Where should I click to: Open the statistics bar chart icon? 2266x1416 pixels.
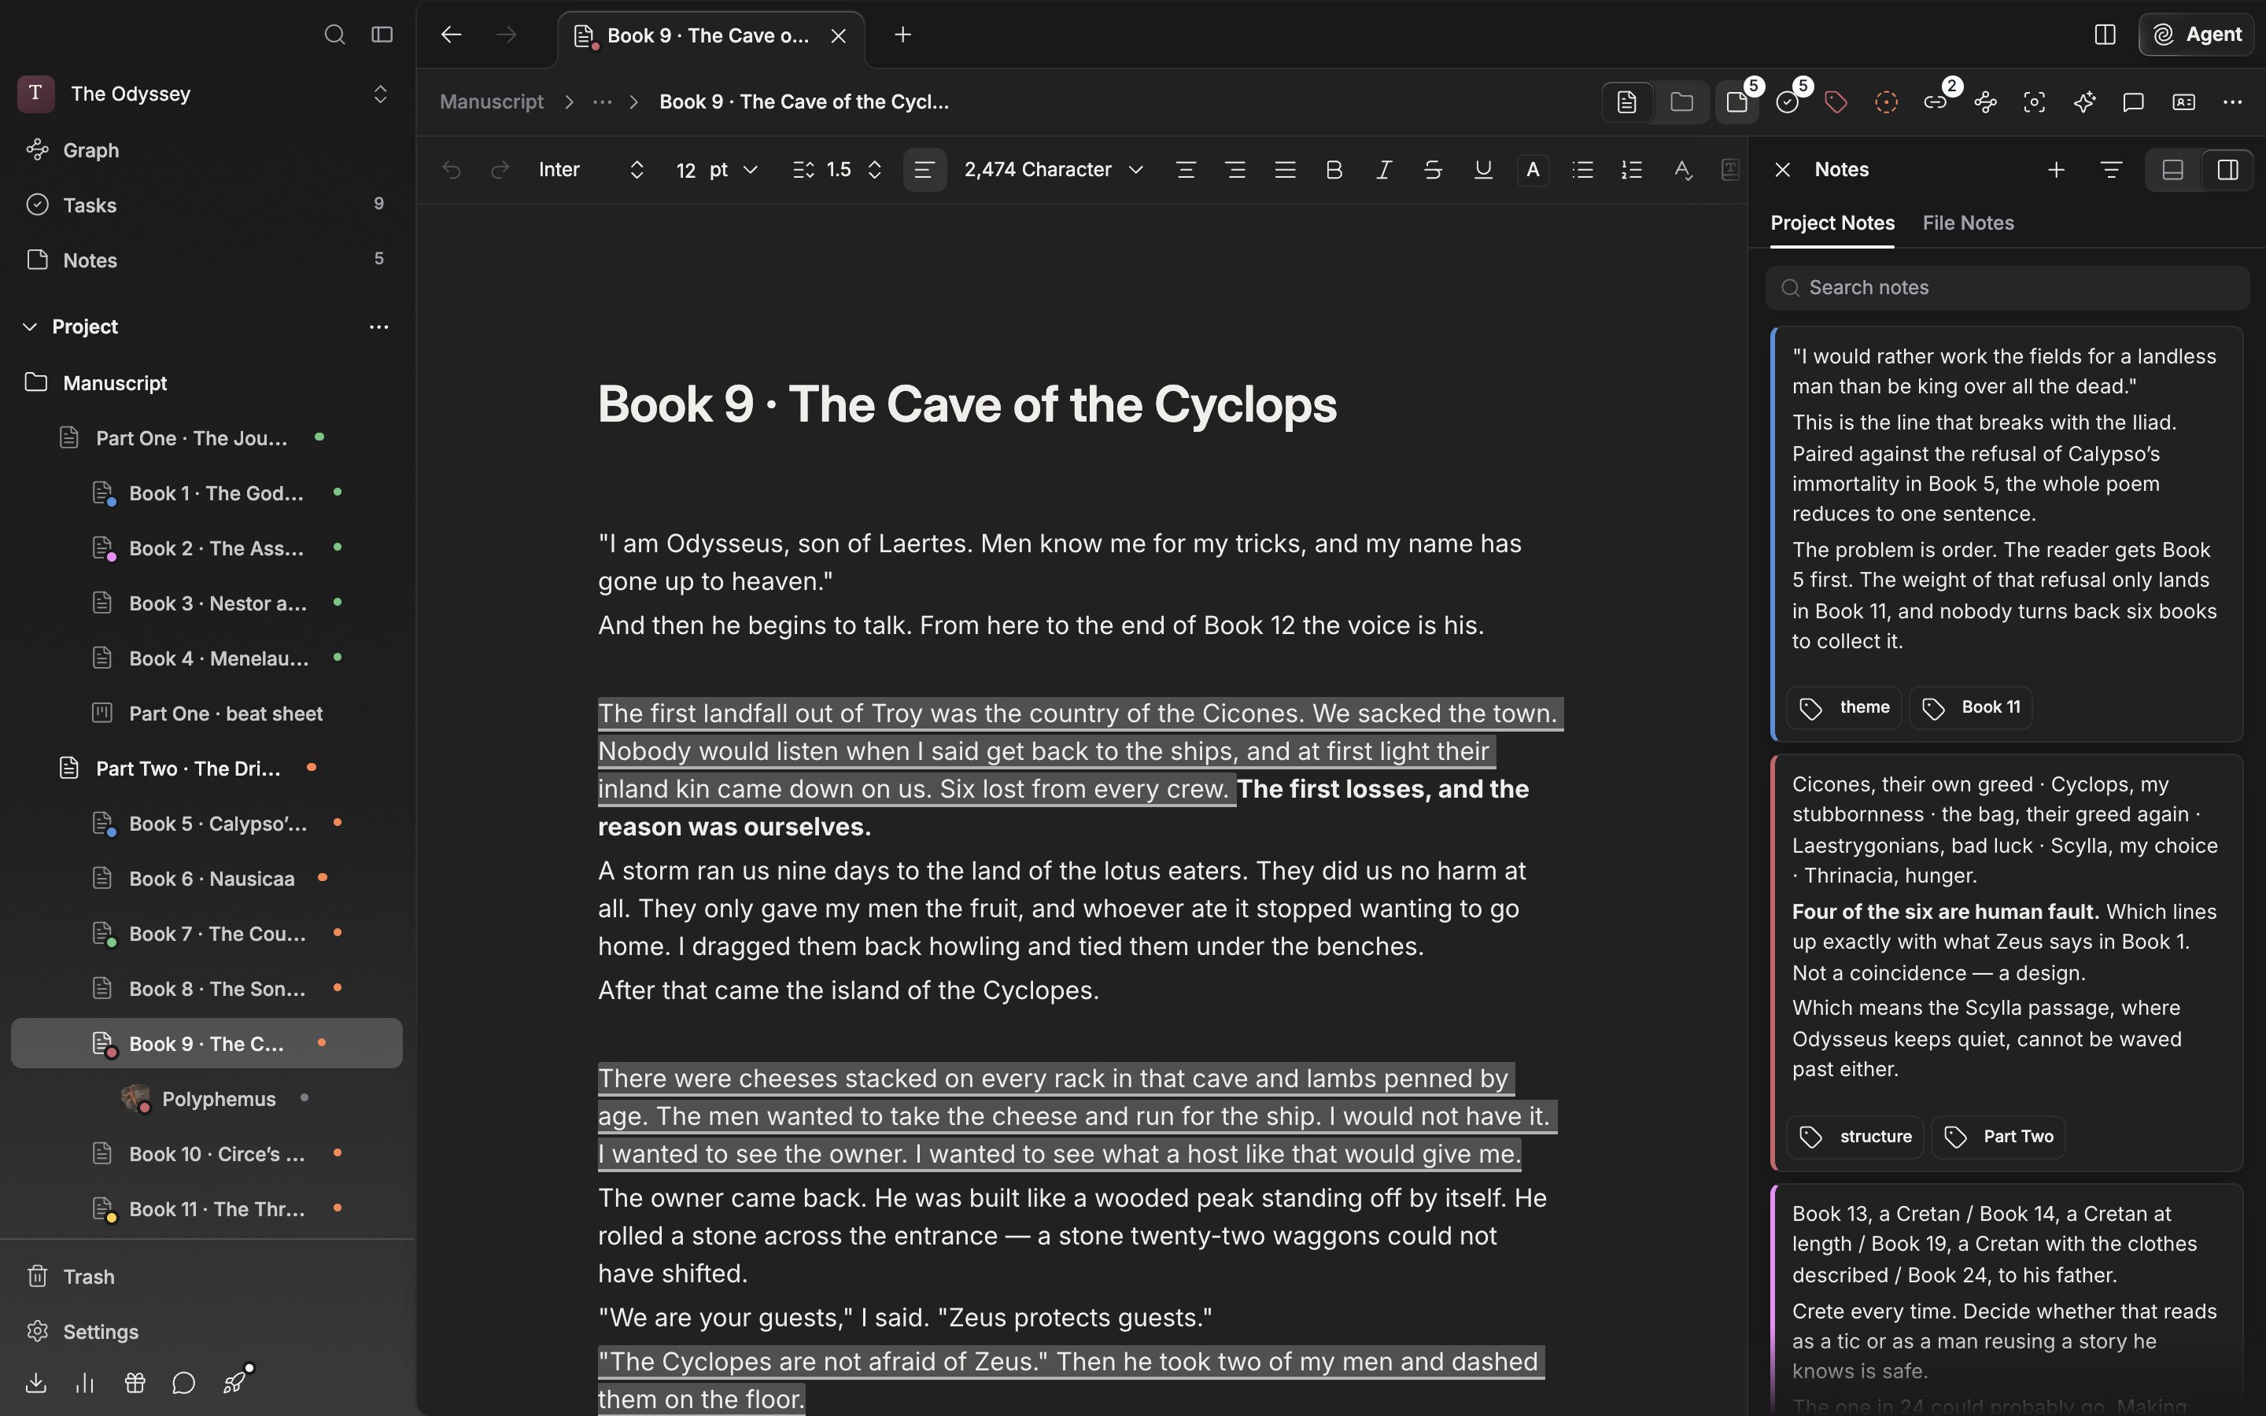[85, 1383]
